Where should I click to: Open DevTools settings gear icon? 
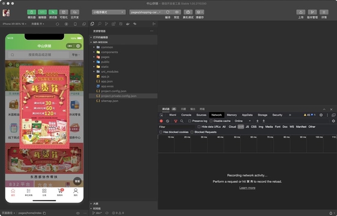pyautogui.click(x=321, y=115)
